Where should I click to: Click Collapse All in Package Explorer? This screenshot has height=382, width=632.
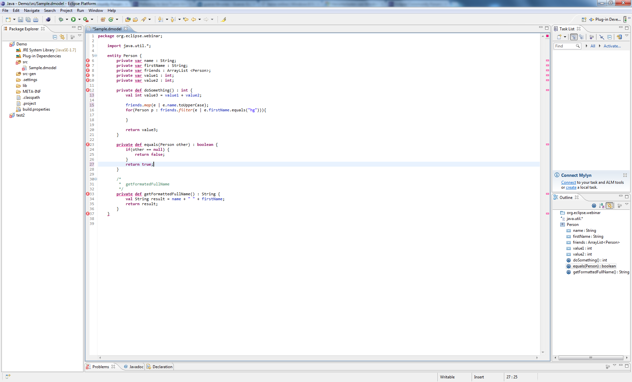click(x=55, y=37)
